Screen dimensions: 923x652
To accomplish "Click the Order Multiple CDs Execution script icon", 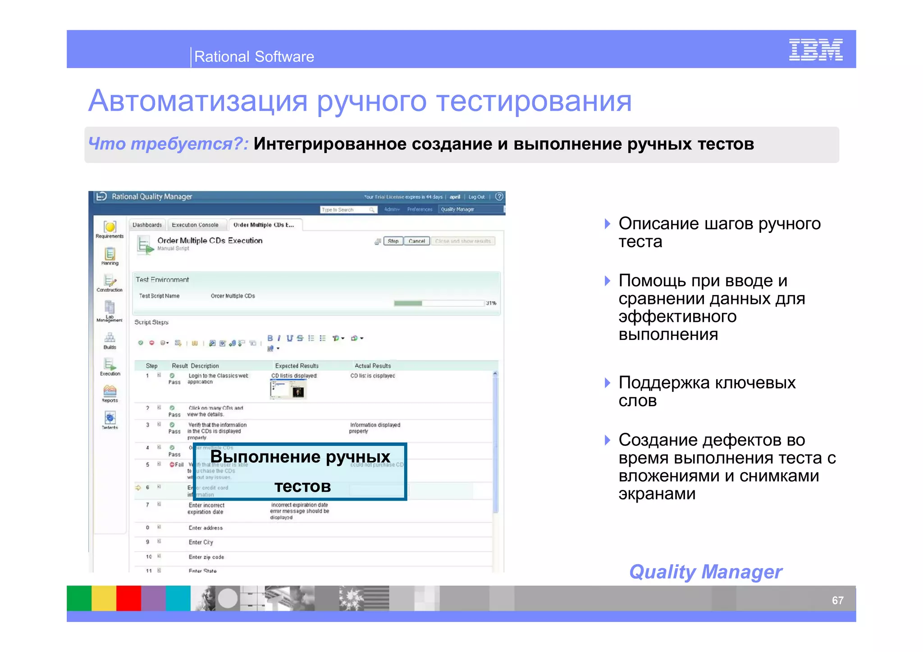I will tap(145, 245).
